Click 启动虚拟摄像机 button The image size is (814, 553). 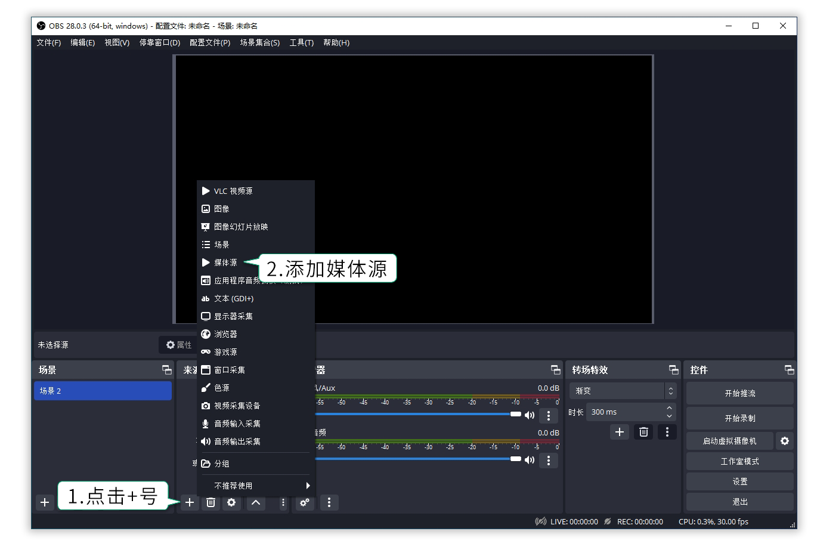click(729, 441)
